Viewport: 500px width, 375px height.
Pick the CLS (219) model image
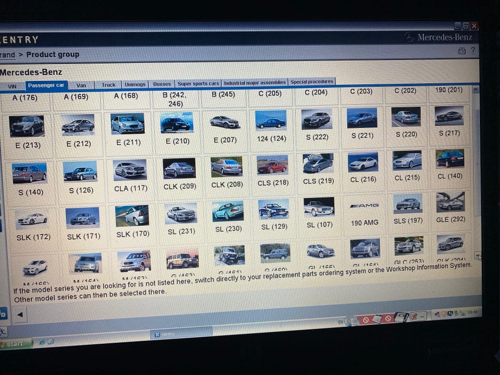tap(318, 163)
